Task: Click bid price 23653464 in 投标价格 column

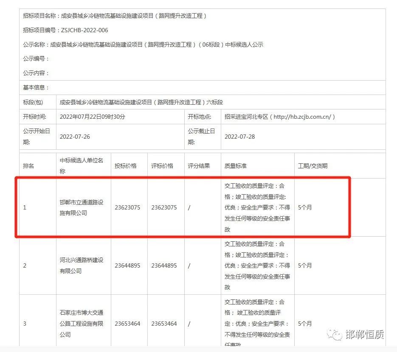Action: (127, 324)
